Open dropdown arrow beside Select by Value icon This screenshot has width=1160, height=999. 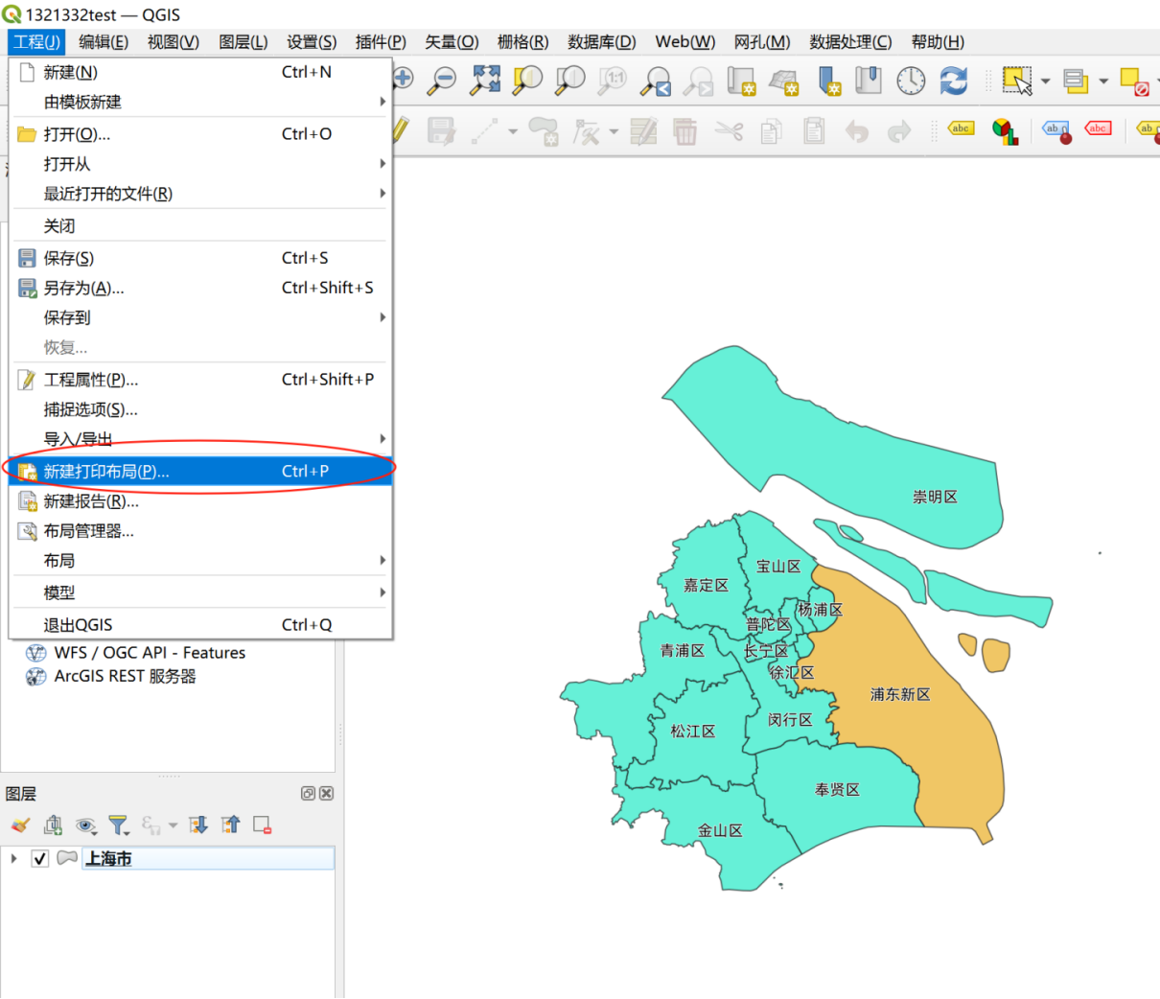[1103, 81]
